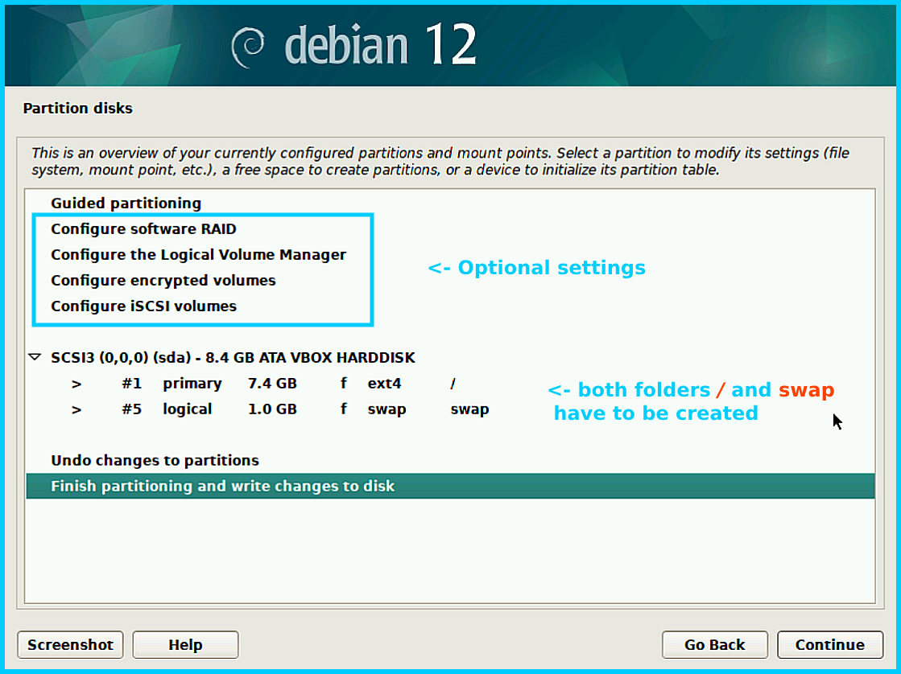The height and width of the screenshot is (674, 901).
Task: Click the 7.4 GB size value of partition #1
Action: coord(272,384)
